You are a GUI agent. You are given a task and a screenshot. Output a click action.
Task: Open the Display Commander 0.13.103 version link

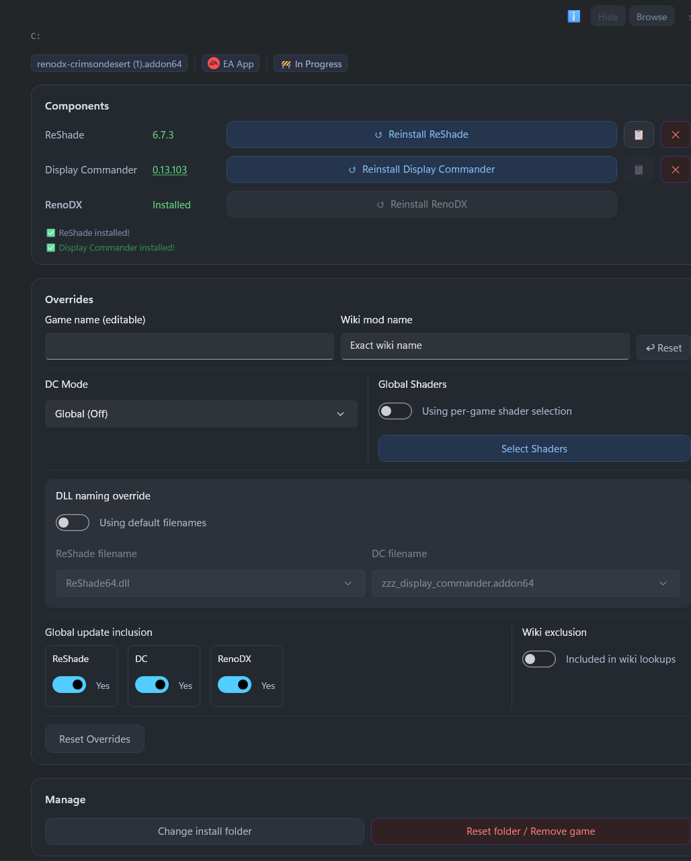pos(170,169)
